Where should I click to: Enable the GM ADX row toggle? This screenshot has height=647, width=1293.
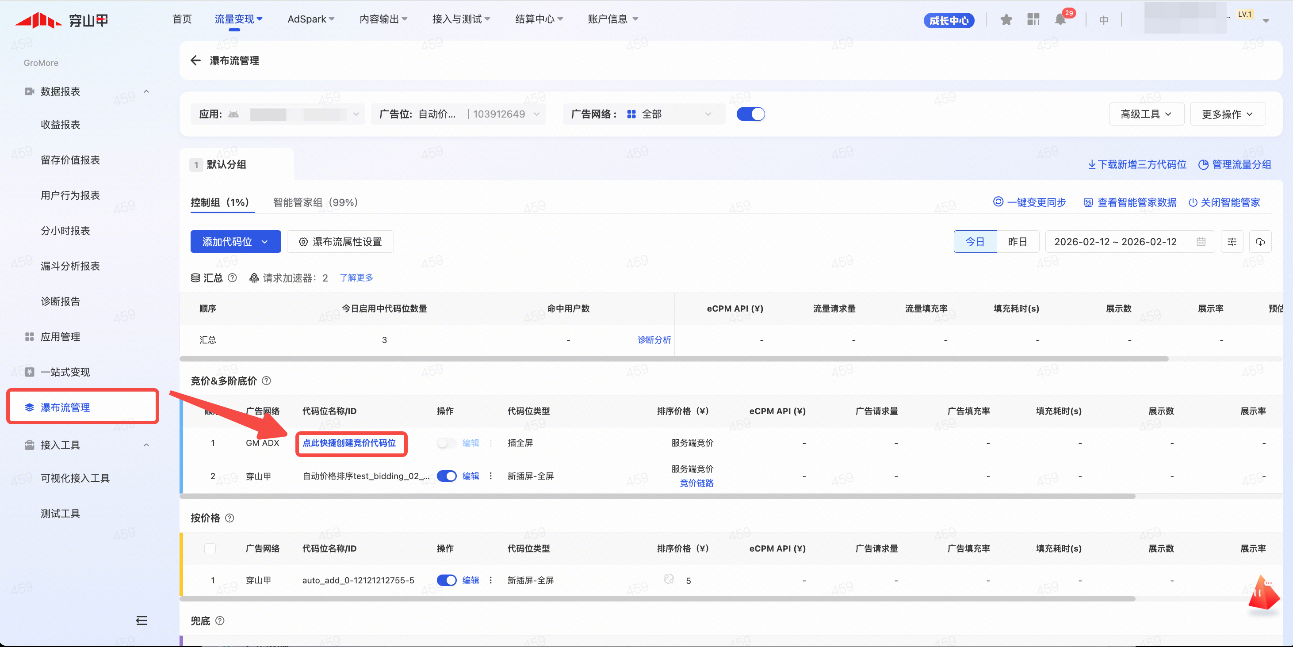tap(446, 443)
